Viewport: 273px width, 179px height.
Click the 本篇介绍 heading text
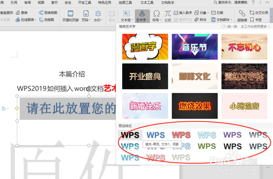(72, 74)
